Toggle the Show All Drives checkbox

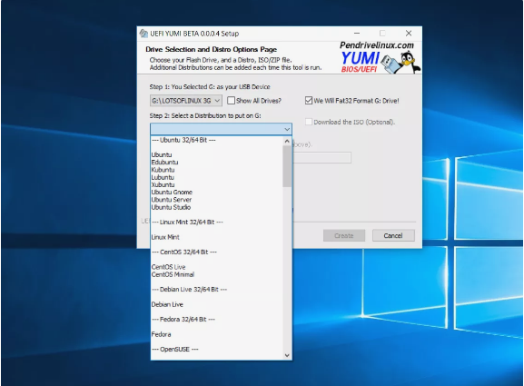click(x=231, y=100)
